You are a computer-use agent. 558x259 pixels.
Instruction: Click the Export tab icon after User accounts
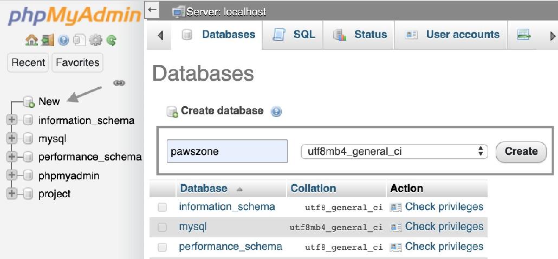[524, 35]
